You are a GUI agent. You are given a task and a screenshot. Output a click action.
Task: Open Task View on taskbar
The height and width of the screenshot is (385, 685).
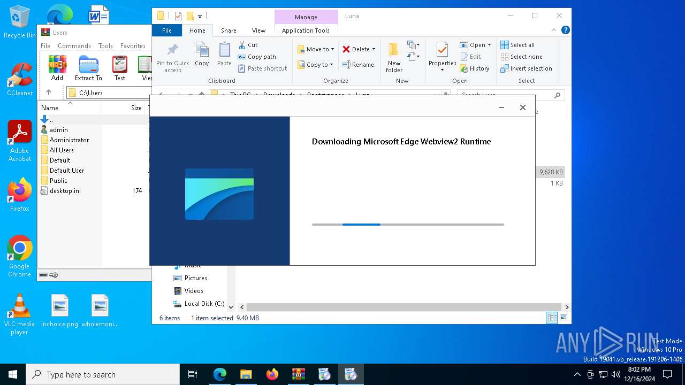pyautogui.click(x=193, y=374)
